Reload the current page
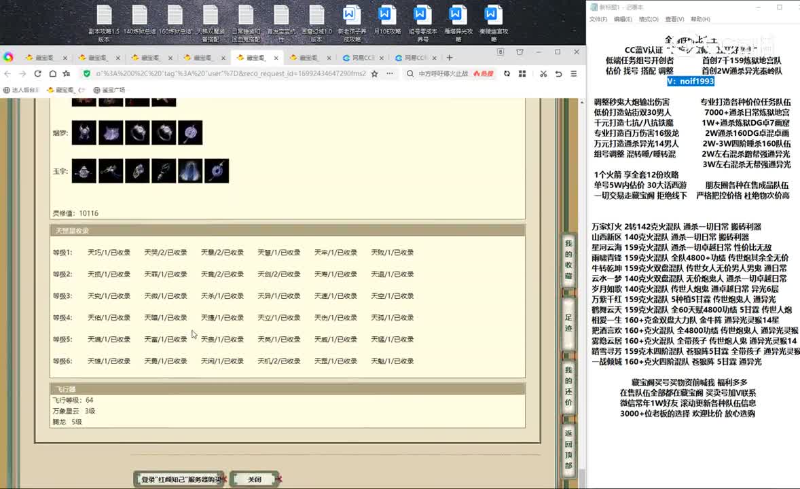 pyautogui.click(x=37, y=73)
